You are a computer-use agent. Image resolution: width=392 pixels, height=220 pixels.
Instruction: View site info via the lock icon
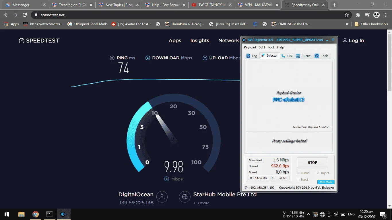(x=36, y=15)
